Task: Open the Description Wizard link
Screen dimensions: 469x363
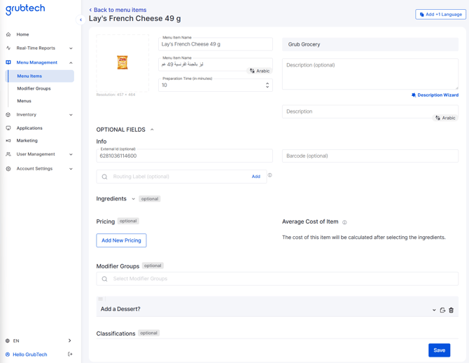Action: coord(438,95)
